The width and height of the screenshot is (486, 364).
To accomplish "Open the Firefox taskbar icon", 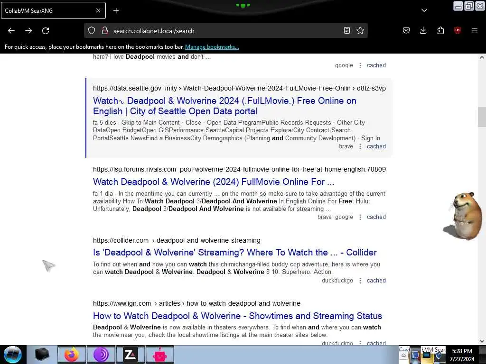I will tap(72, 355).
